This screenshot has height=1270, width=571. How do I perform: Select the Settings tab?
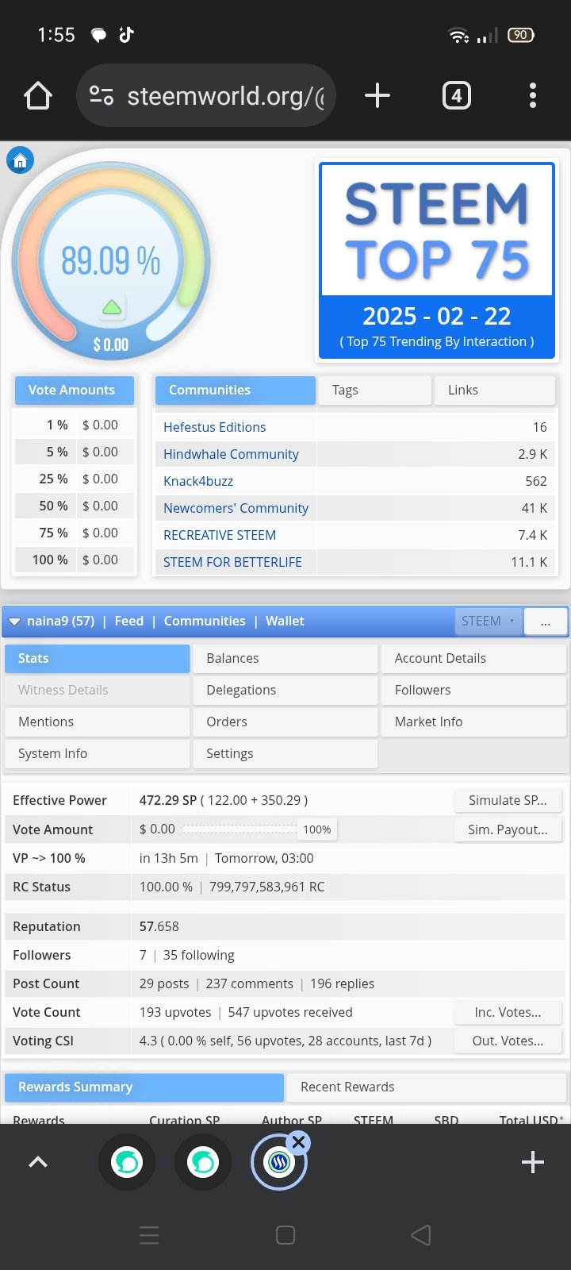point(285,753)
